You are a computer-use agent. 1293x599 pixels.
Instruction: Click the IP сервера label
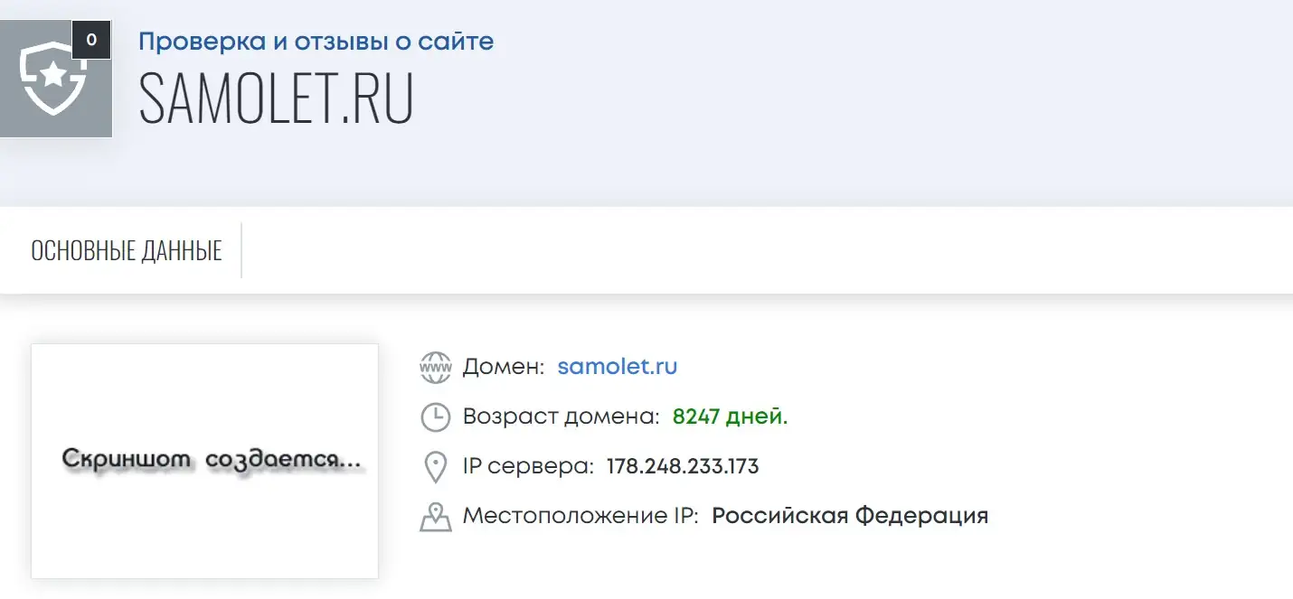coord(528,467)
